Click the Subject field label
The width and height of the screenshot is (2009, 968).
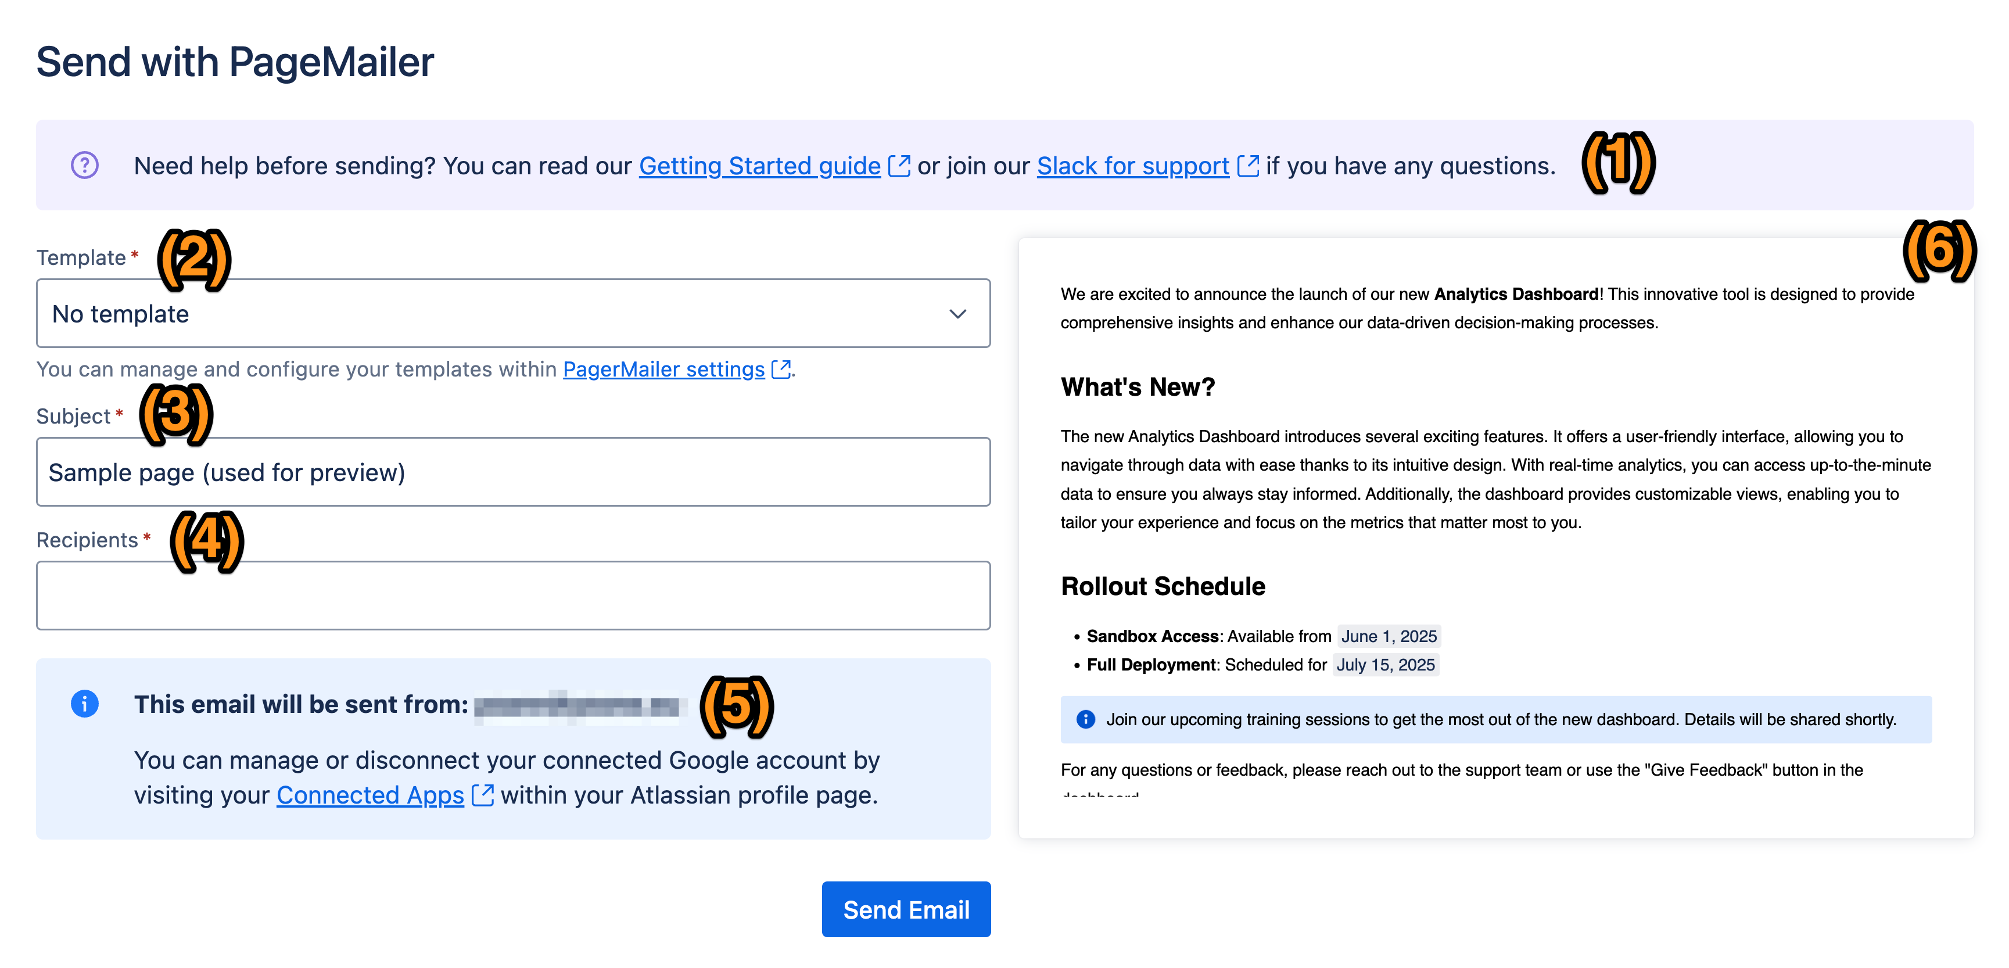coord(73,416)
